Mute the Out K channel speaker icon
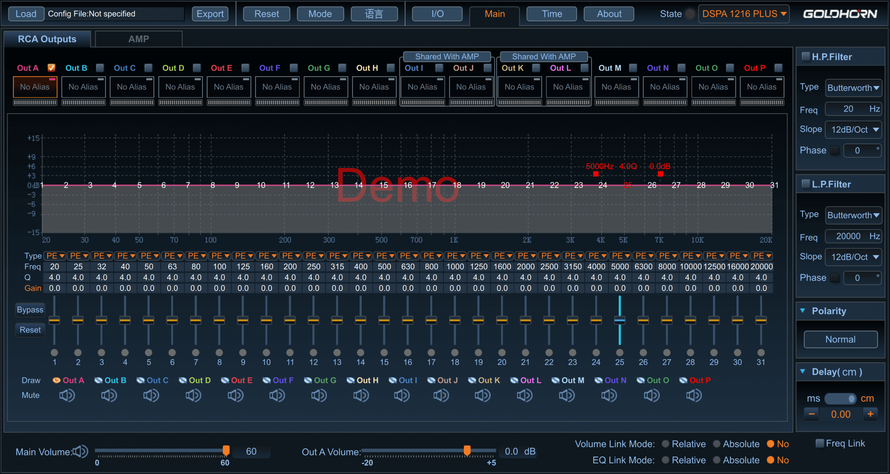This screenshot has height=474, width=890. click(x=483, y=395)
